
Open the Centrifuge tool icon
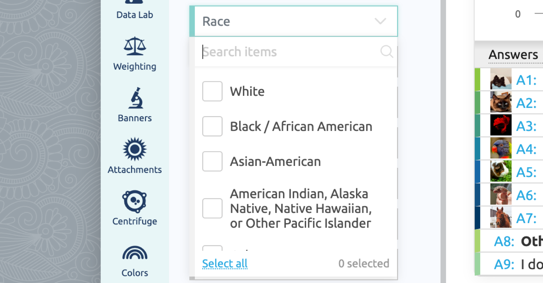click(135, 202)
